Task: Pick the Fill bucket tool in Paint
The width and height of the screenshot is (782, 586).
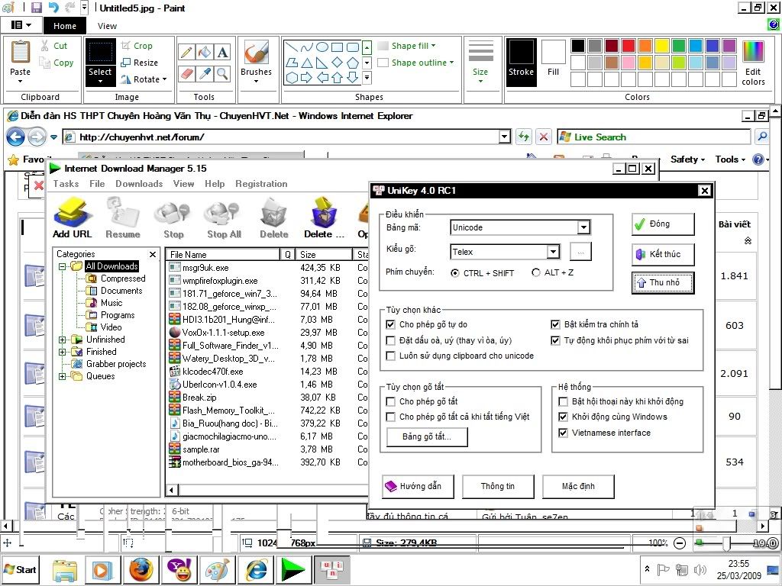Action: click(x=204, y=52)
